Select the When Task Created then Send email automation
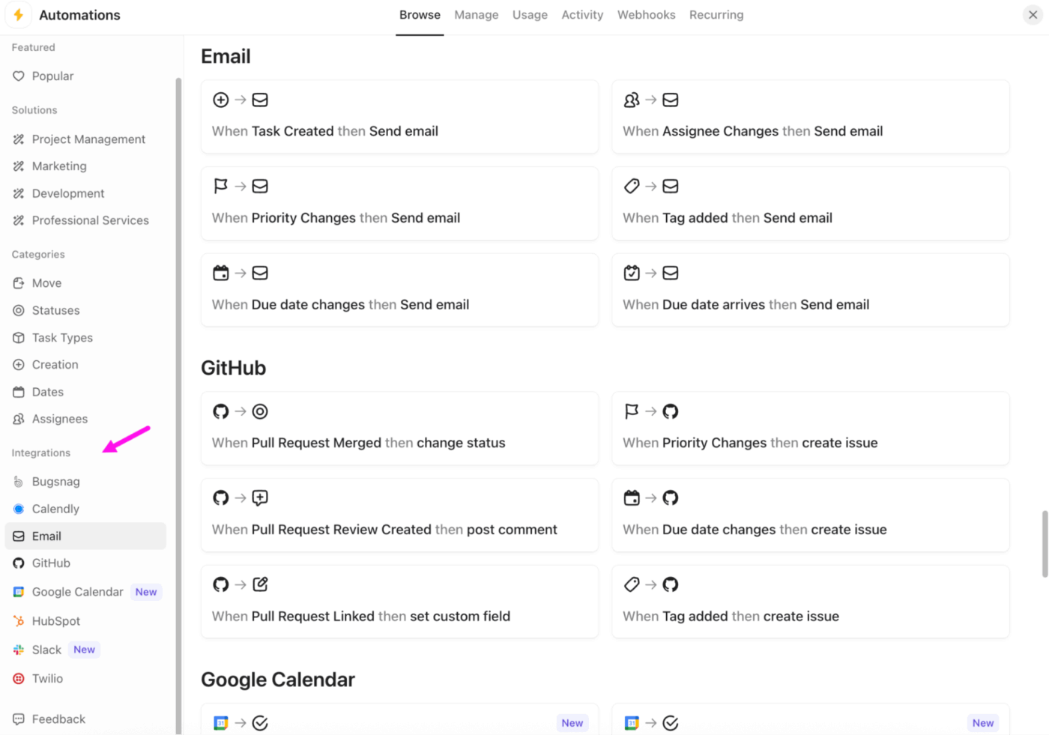1049x735 pixels. point(399,117)
